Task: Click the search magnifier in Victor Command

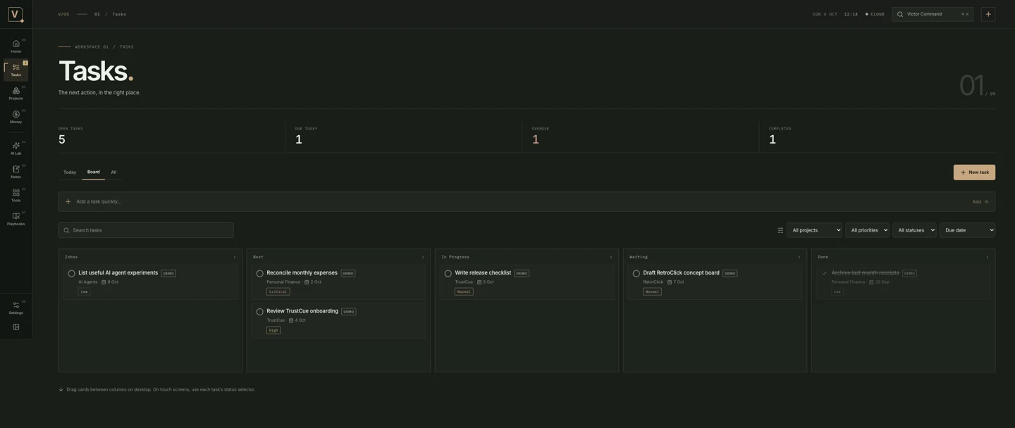Action: tap(900, 14)
